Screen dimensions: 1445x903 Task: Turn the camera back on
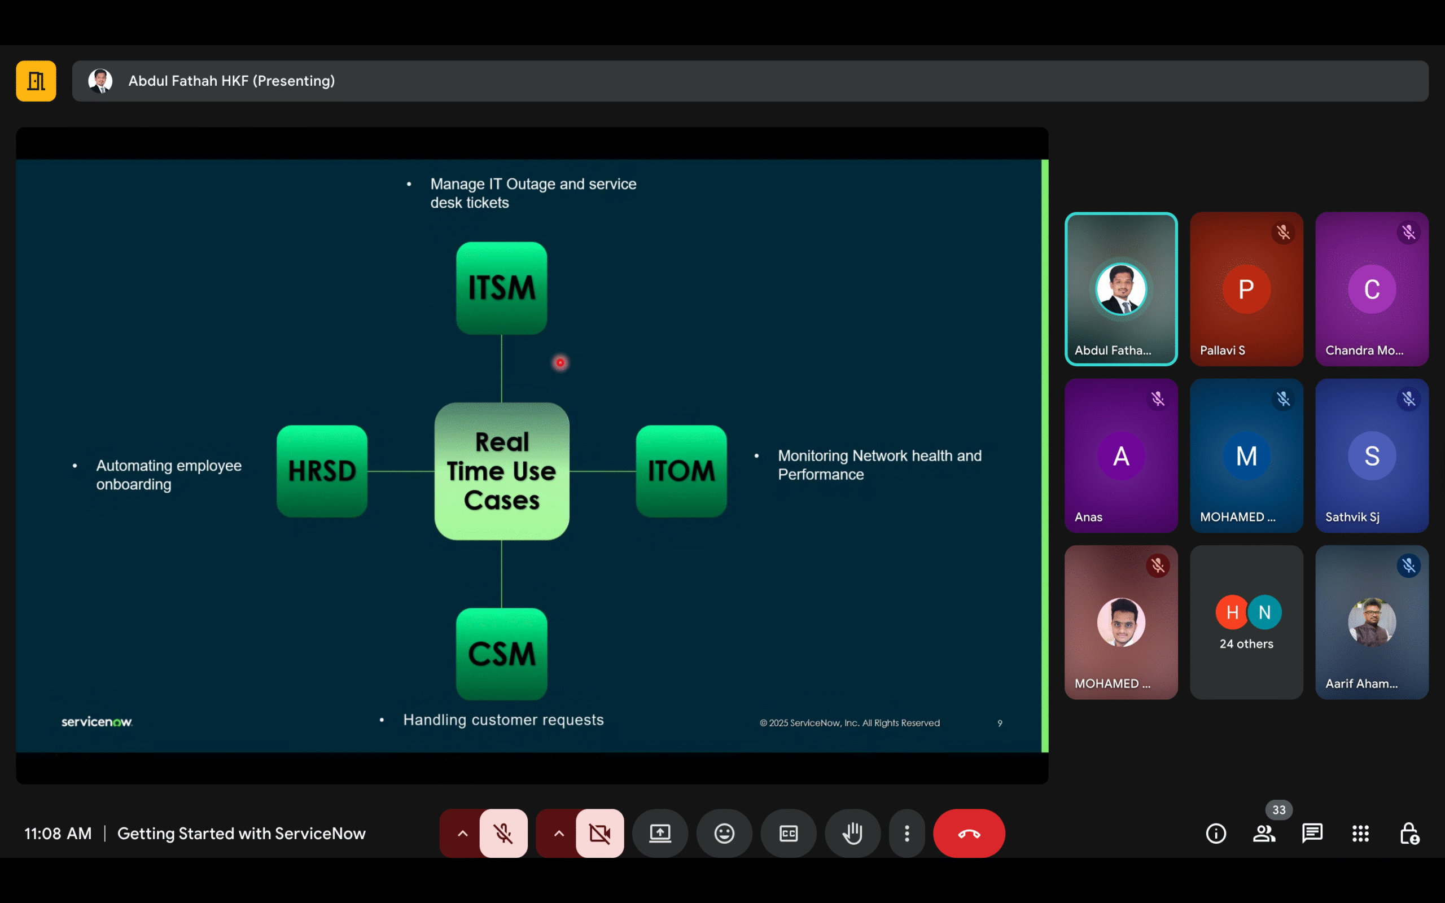pos(599,833)
